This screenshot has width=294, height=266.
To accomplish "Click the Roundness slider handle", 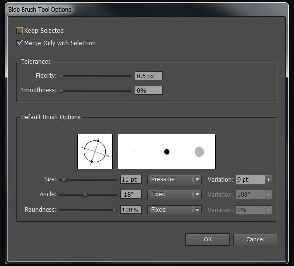I will (x=115, y=210).
